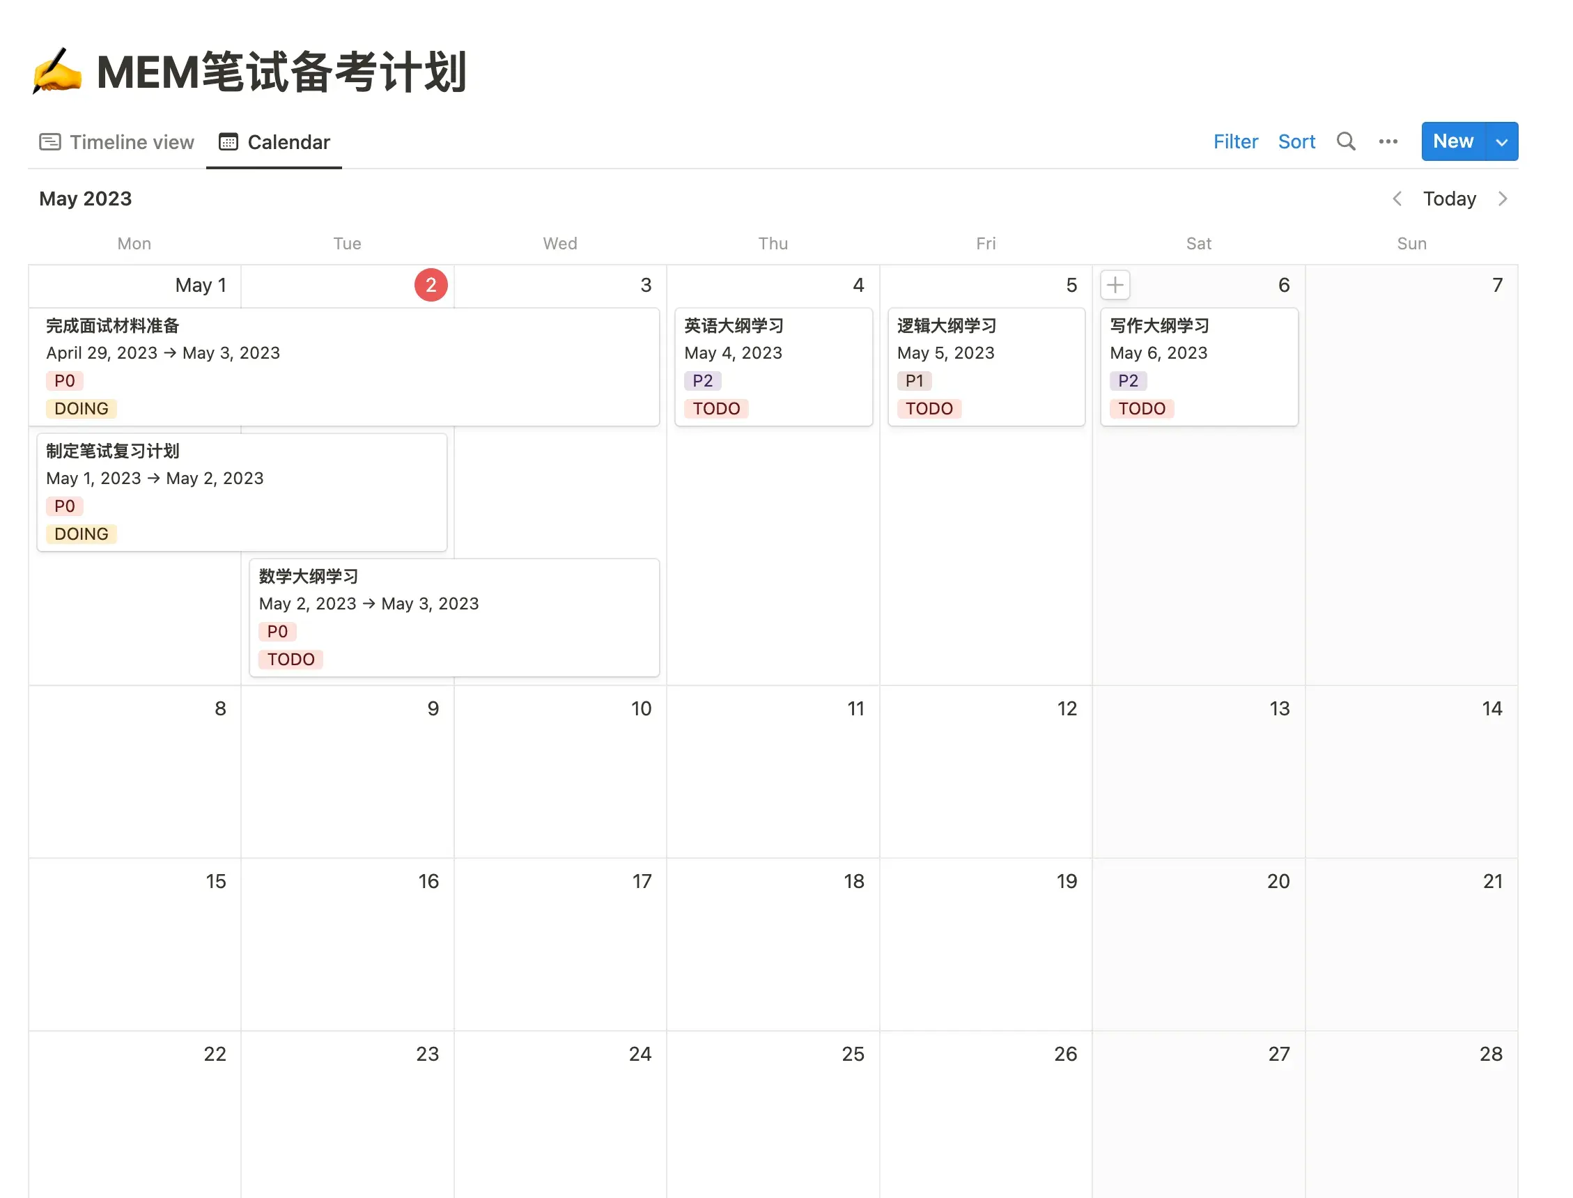Select the P0 tag on 制定笔试复习计划

click(x=64, y=506)
